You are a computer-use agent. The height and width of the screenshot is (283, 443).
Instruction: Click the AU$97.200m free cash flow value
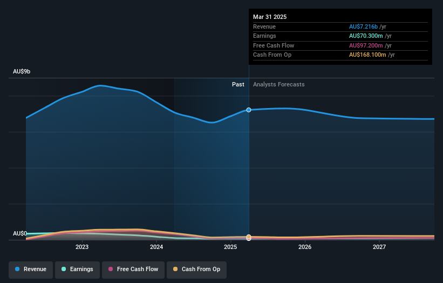point(366,45)
